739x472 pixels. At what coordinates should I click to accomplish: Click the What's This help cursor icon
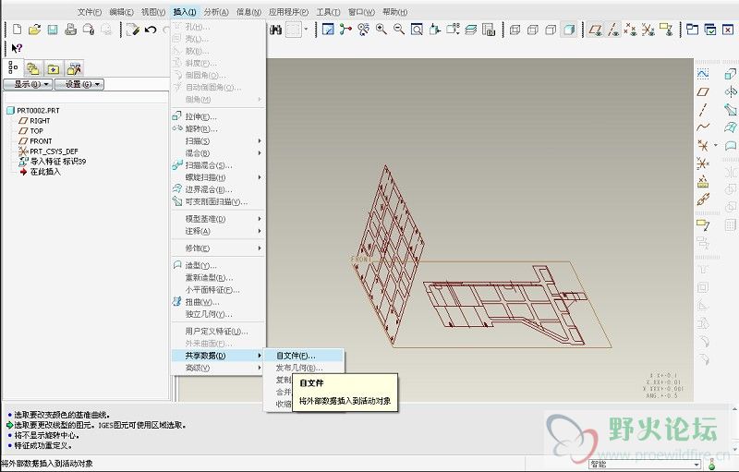17,48
